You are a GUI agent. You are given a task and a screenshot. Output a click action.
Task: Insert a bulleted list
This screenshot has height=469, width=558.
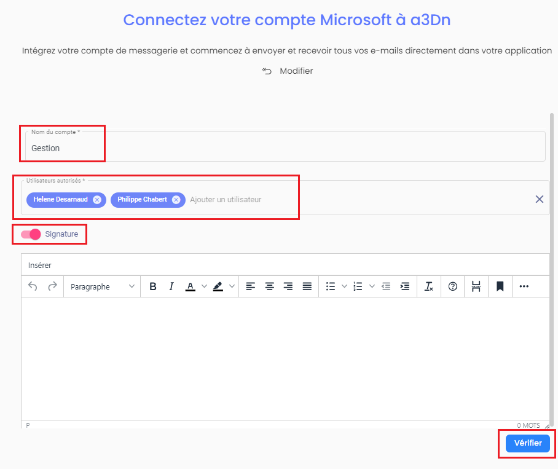[x=331, y=286]
